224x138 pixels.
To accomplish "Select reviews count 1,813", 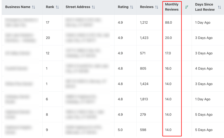I will tap(144, 99).
